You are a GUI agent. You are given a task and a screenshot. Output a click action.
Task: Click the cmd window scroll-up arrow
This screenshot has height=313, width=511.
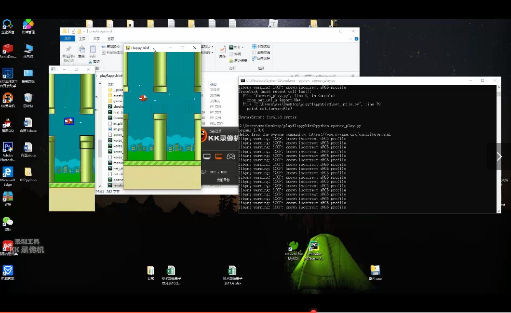(x=498, y=87)
